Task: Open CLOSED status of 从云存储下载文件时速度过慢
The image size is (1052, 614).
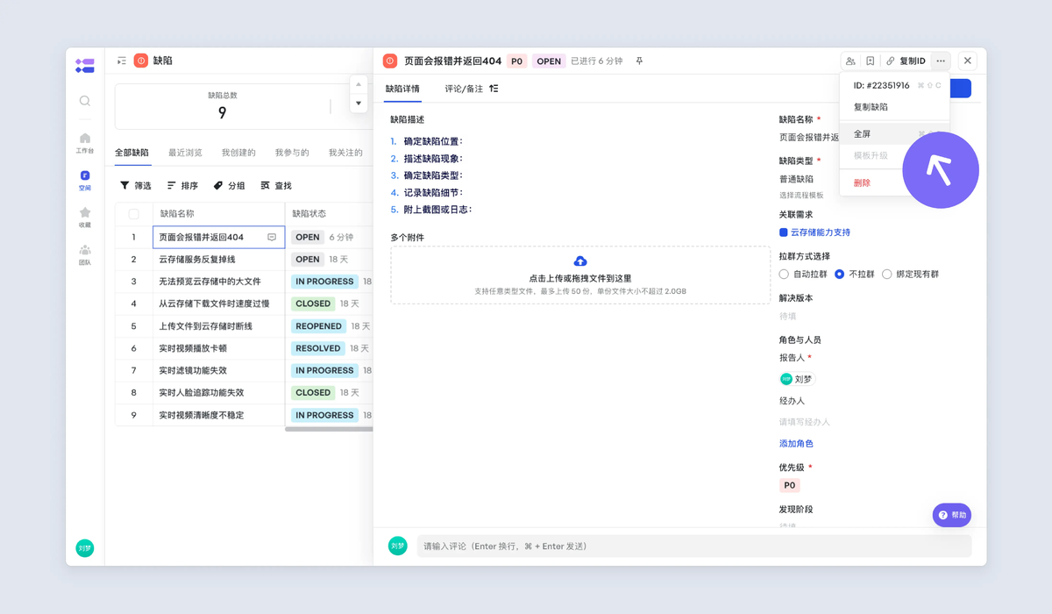Action: click(x=313, y=303)
